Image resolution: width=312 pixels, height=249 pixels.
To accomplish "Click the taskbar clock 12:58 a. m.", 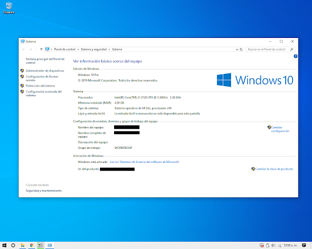I will [291, 246].
